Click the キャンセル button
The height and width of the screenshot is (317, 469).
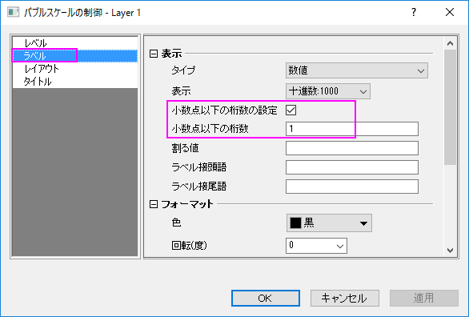coord(345,298)
